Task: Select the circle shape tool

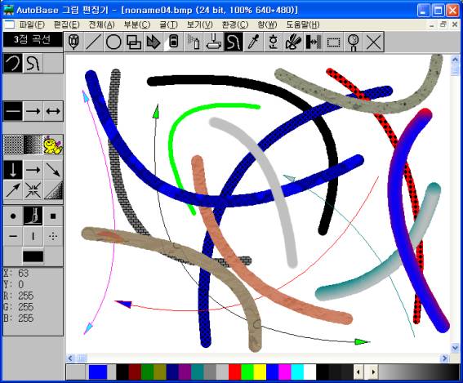Action: (x=114, y=42)
